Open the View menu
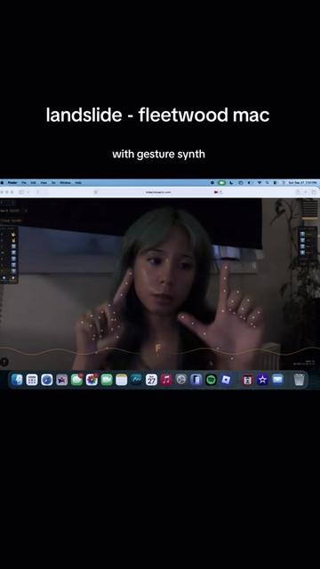The image size is (320, 569). (x=44, y=182)
